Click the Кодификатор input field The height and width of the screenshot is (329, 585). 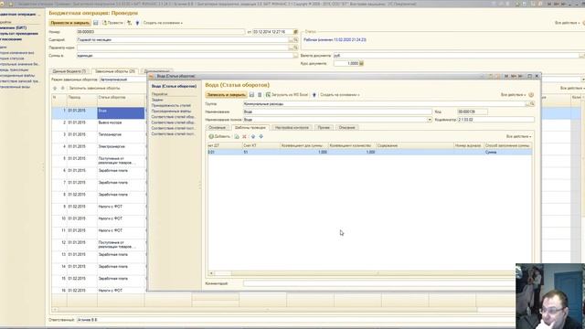coord(495,120)
